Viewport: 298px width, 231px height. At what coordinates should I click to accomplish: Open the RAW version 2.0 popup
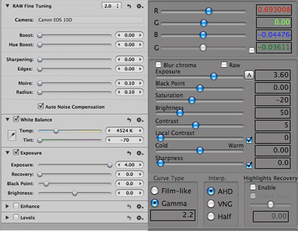tap(111, 6)
